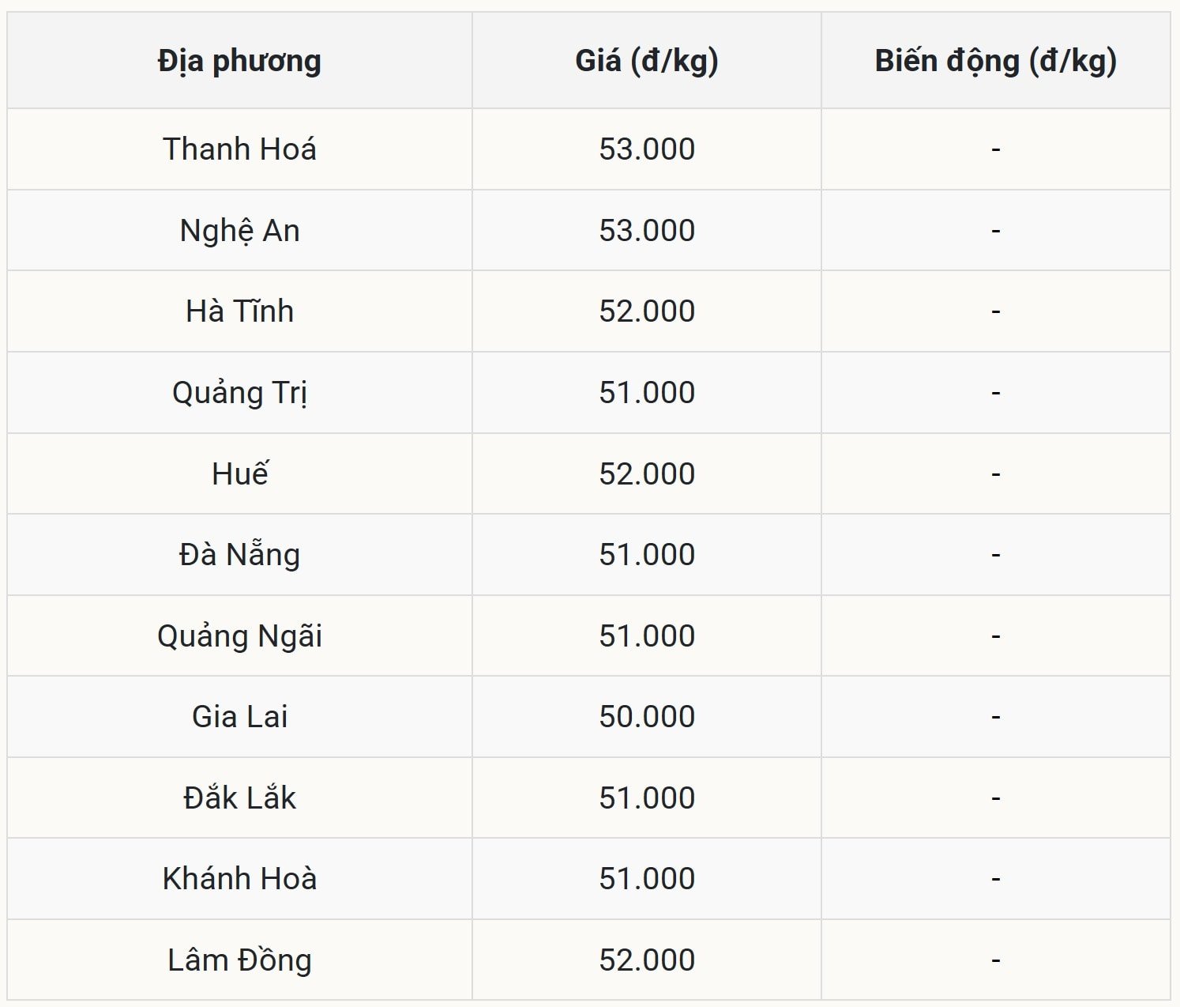This screenshot has width=1180, height=1007.
Task: Select the 'Khánh Hoà' cell
Action: tap(239, 879)
